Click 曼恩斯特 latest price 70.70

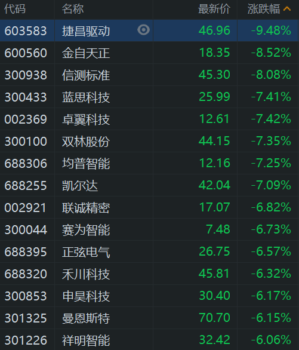[x=214, y=318]
